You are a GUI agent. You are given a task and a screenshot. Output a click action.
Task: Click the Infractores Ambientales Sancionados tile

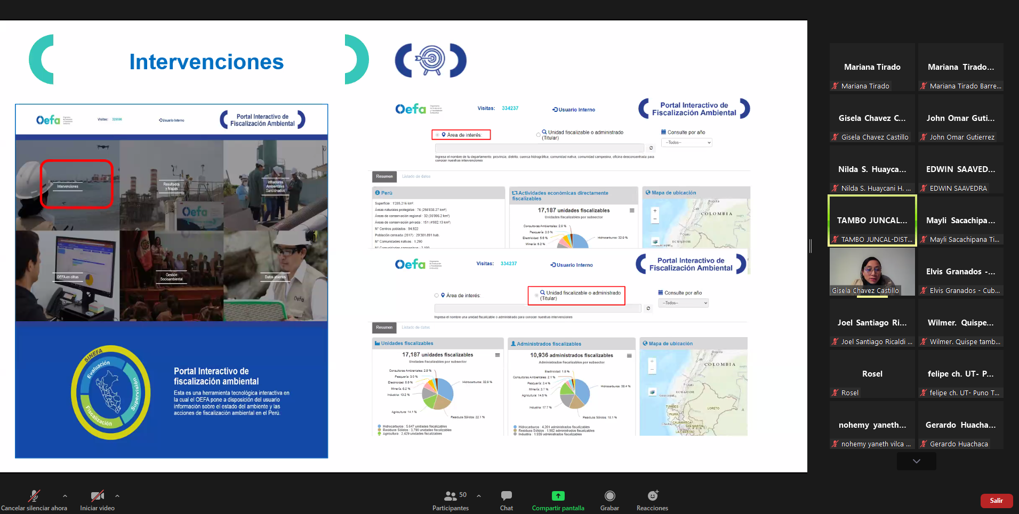275,185
